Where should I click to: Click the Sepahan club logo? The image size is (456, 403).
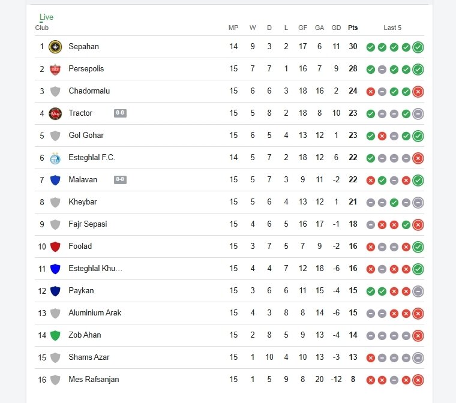click(x=55, y=47)
